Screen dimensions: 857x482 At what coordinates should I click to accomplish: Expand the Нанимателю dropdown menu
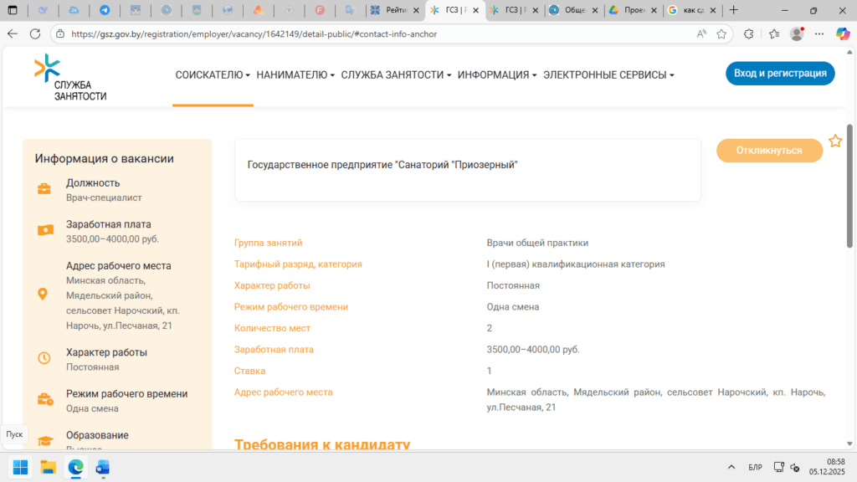click(295, 74)
